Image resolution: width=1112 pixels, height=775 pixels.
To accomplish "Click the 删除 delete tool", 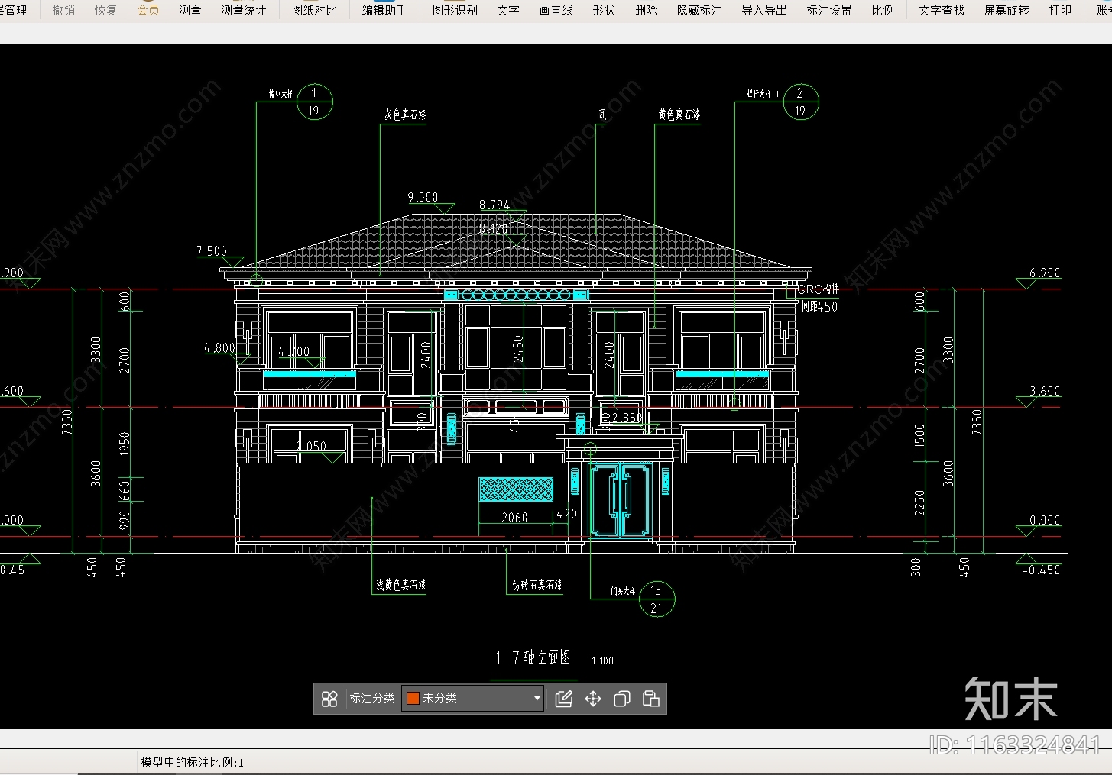I will (x=646, y=10).
